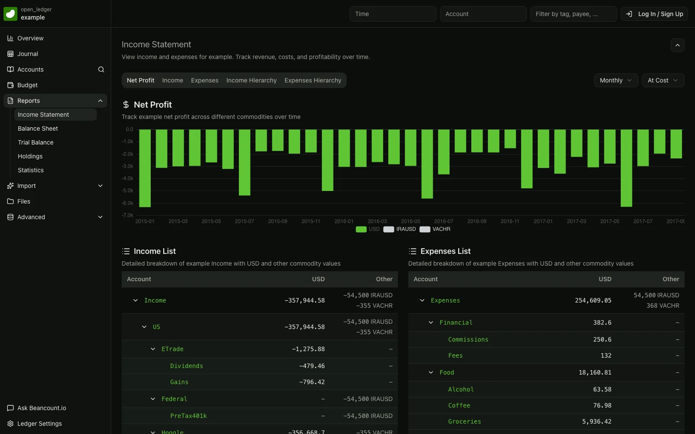Viewport: 695px width, 434px height.
Task: Click the Files folder icon
Action: [x=10, y=201]
